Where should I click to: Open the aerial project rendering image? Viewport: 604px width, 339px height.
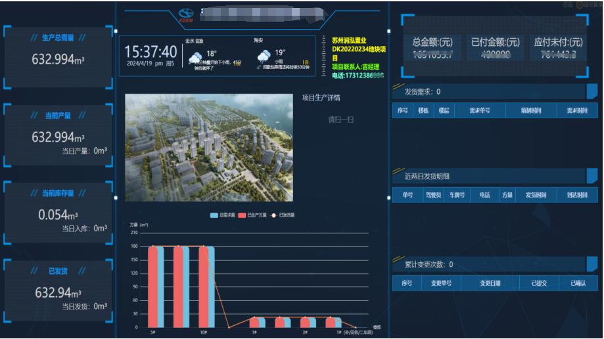[x=209, y=147]
